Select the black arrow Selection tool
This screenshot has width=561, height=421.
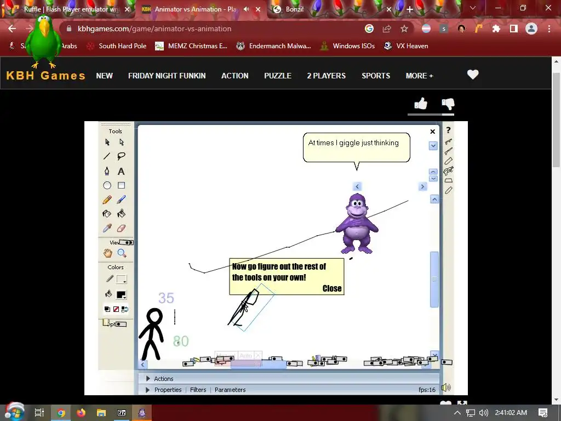click(107, 142)
